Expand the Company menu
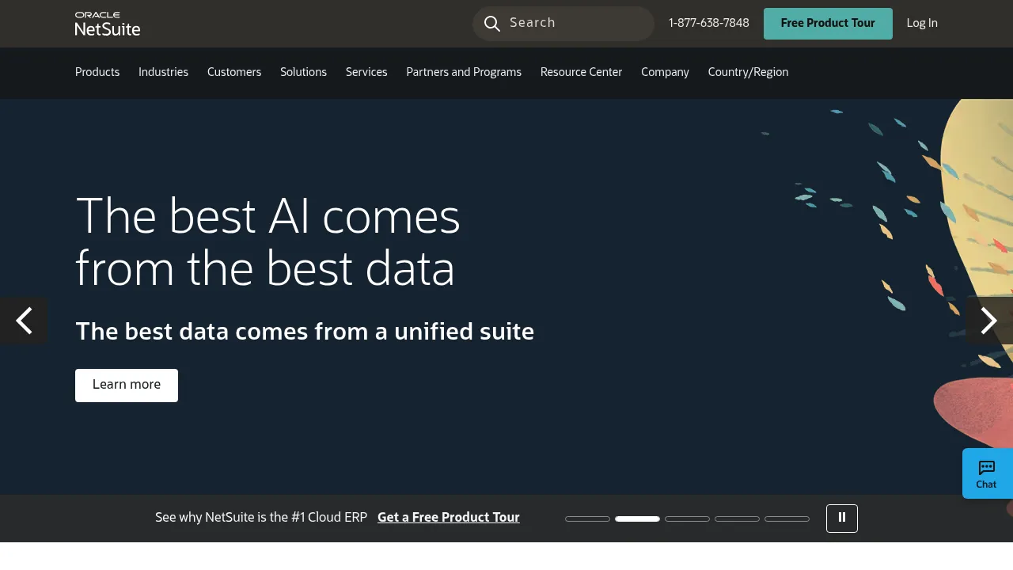 (x=665, y=72)
